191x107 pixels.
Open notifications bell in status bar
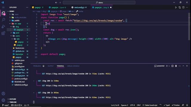(187, 105)
